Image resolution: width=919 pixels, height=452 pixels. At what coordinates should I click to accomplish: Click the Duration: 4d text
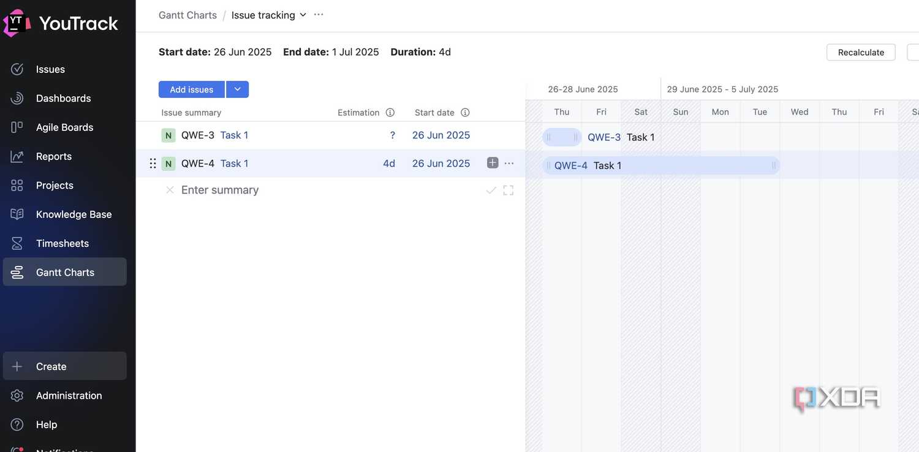pos(421,52)
